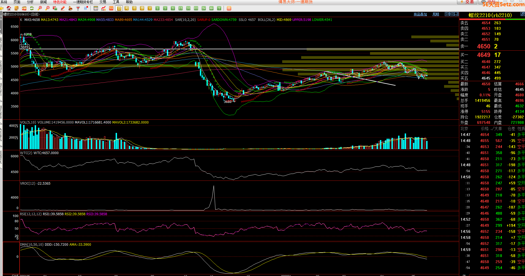Click the SAR(10,2,20) indicator label
The height and width of the screenshot is (276, 525).
185,20
